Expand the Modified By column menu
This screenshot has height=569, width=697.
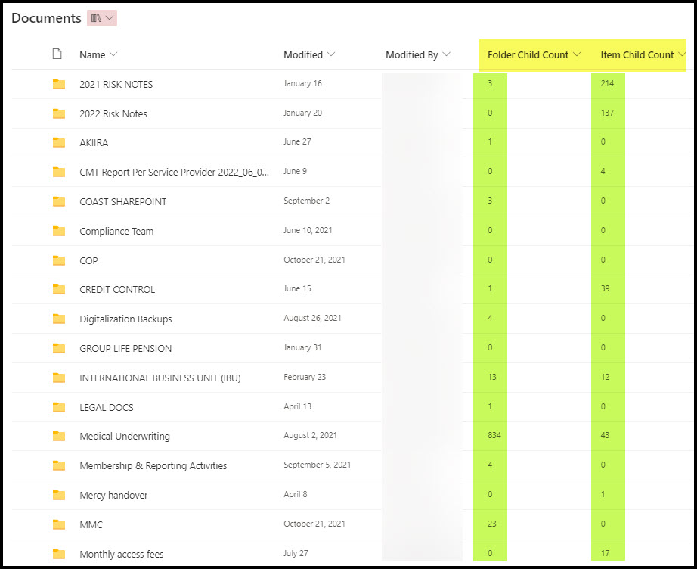(x=446, y=54)
